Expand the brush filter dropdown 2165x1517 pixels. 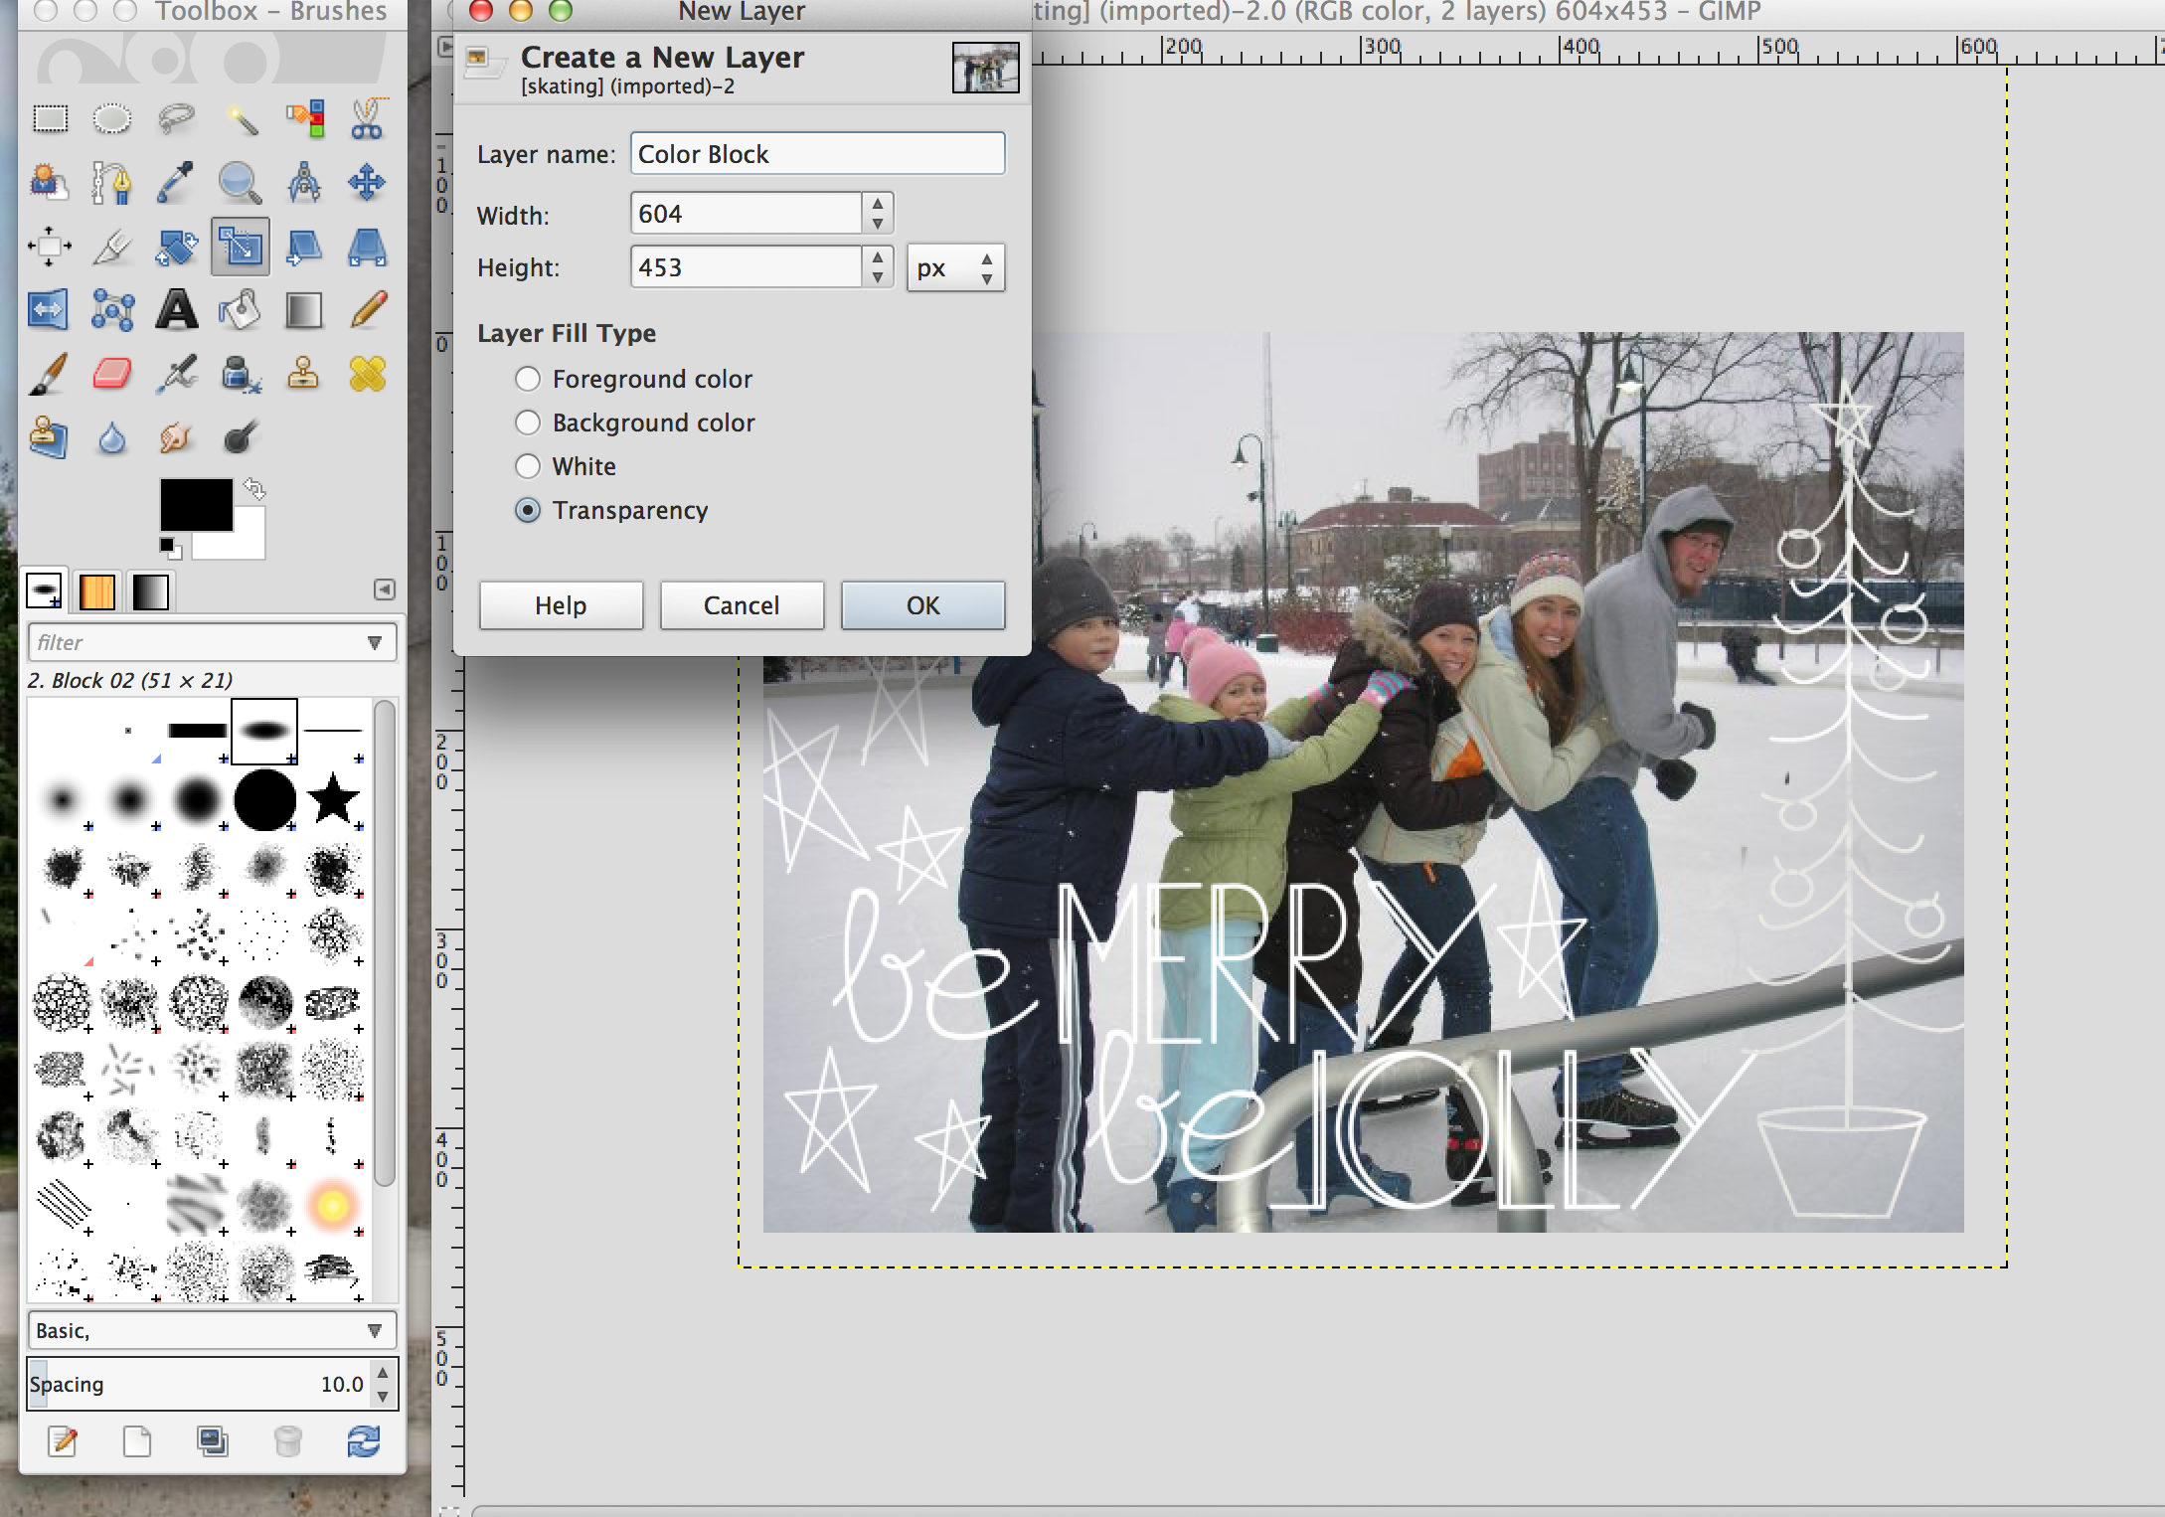pos(375,643)
